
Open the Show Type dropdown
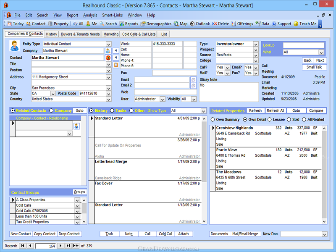pyautogui.click(x=203, y=111)
